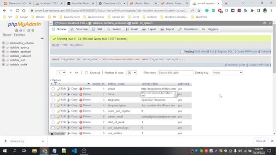Click Show all downloads button
Viewport: 276px width, 155px height.
tap(260, 141)
